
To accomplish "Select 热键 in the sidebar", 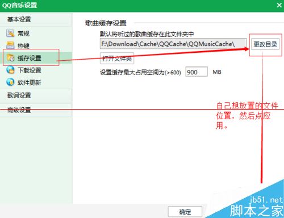I will (36, 45).
